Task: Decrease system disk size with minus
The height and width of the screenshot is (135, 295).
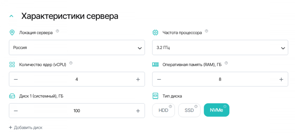Action: pyautogui.click(x=16, y=111)
